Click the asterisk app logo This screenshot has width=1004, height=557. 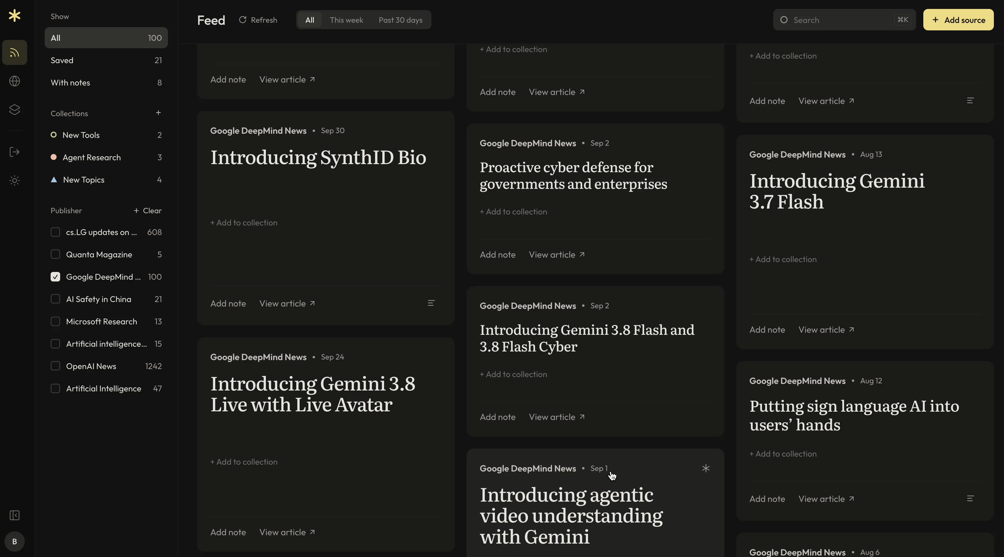pyautogui.click(x=14, y=15)
